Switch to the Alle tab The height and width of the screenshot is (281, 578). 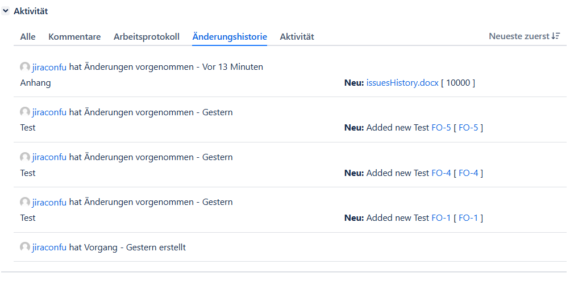[x=28, y=37]
